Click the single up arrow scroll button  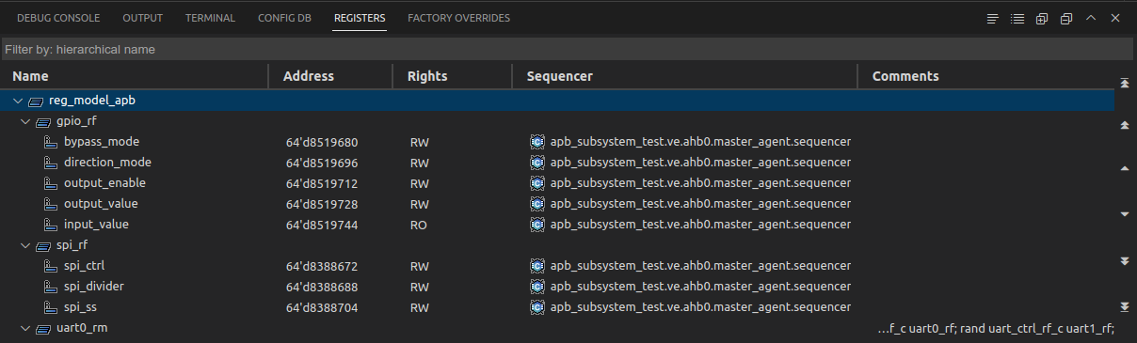pyautogui.click(x=1124, y=168)
